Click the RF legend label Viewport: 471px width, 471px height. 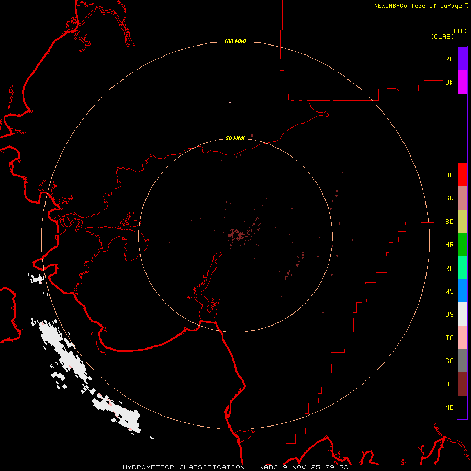450,59
